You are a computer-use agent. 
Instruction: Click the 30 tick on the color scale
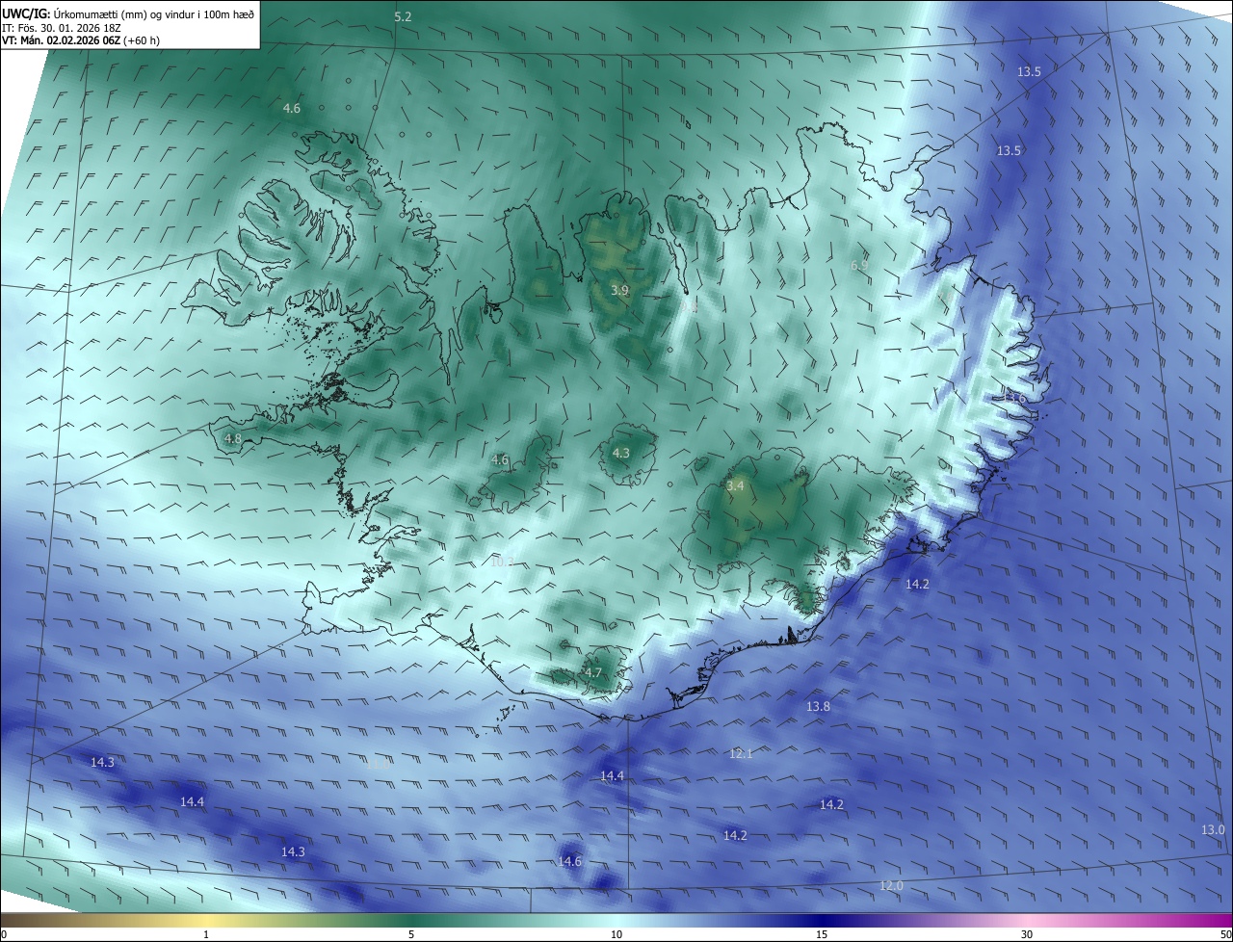[x=1027, y=934]
